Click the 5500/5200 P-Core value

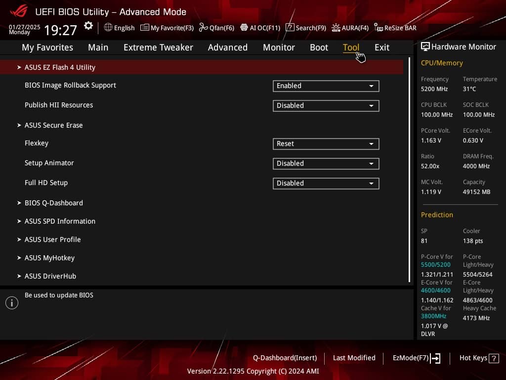[436, 265]
